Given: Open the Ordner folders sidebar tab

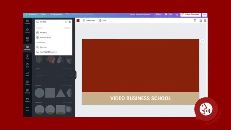Looking at the screenshot, I should pos(27,100).
